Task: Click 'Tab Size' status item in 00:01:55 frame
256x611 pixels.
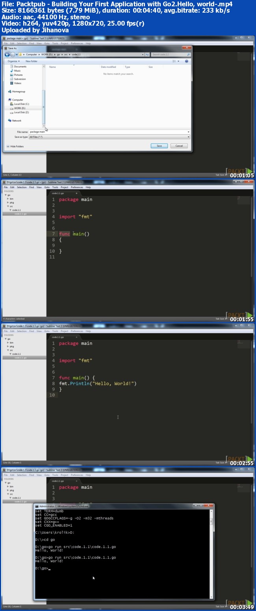Action: pyautogui.click(x=221, y=319)
